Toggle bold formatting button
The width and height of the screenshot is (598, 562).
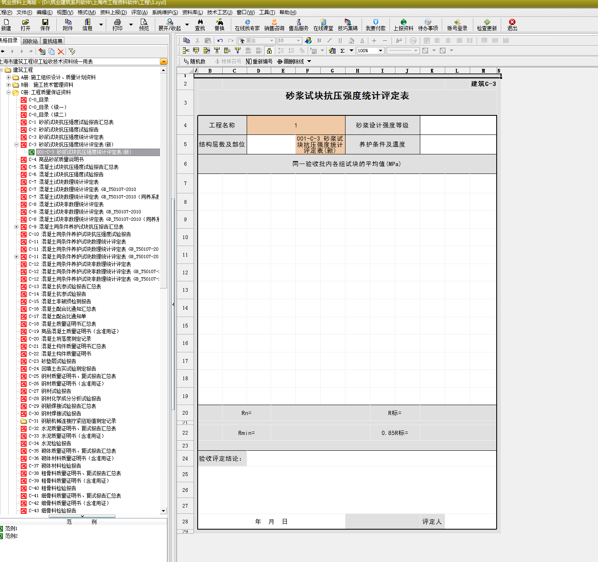coord(319,40)
